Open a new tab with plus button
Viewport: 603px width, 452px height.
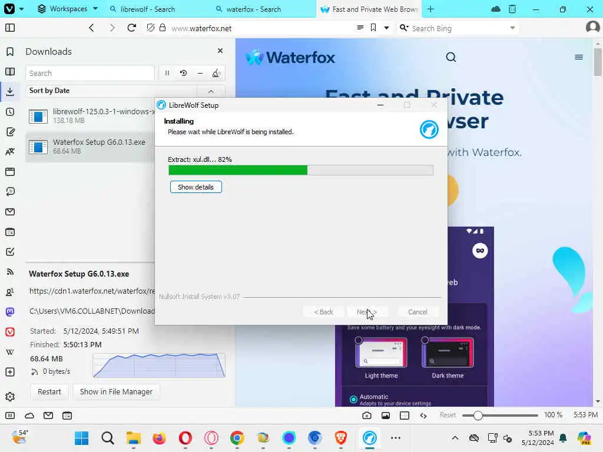(430, 9)
